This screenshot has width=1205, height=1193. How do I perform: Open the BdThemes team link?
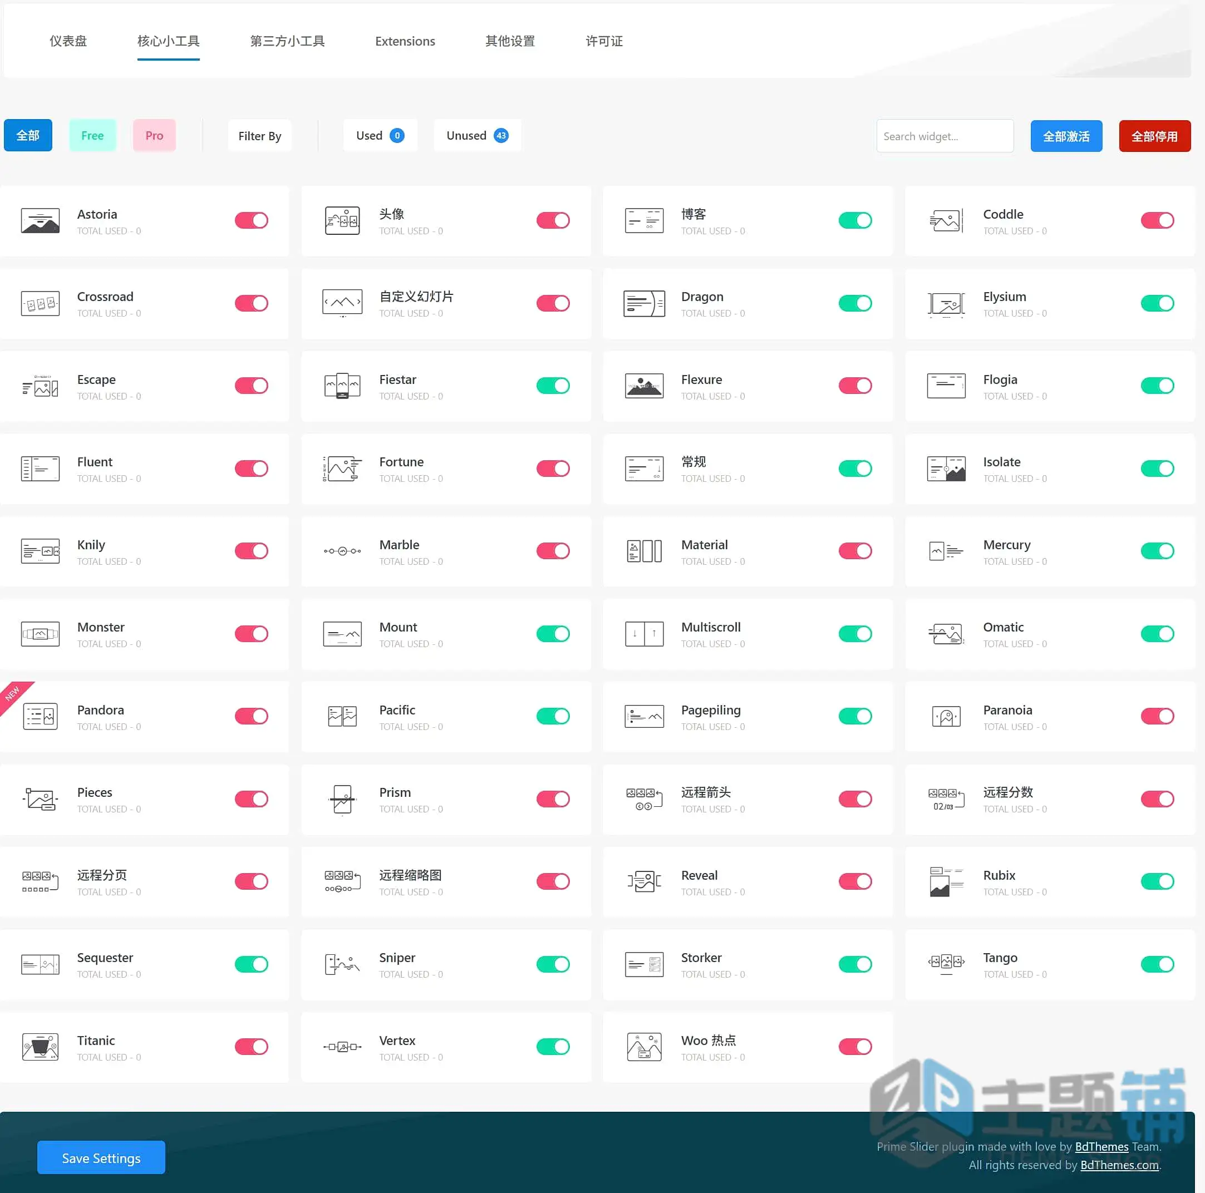coord(1101,1147)
